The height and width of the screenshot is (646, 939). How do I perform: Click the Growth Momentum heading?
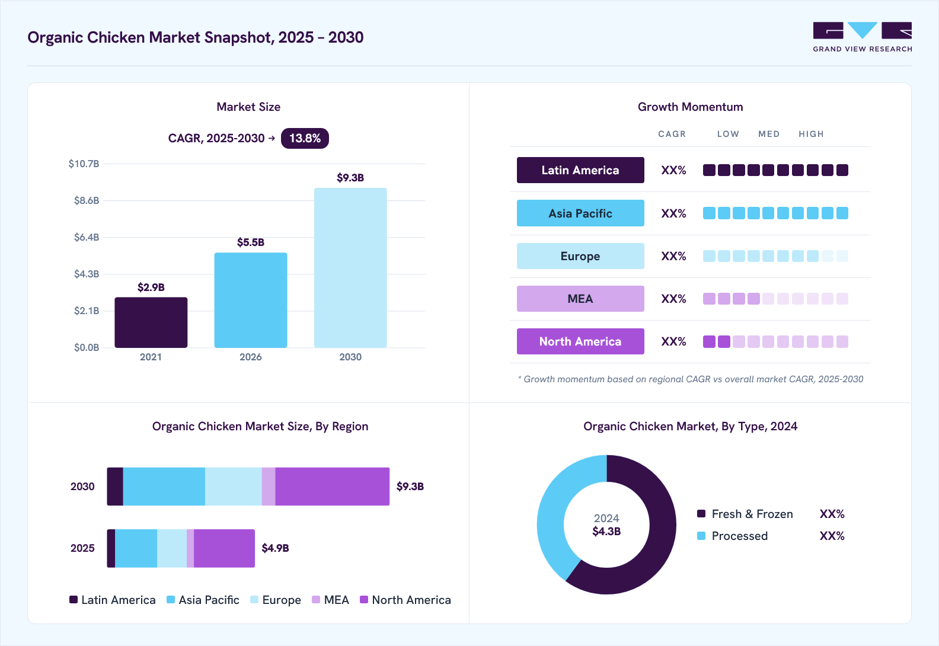pos(691,107)
